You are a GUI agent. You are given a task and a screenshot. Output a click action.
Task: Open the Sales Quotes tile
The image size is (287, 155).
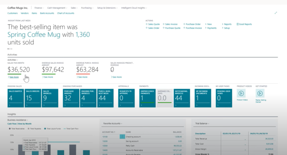click(16, 98)
